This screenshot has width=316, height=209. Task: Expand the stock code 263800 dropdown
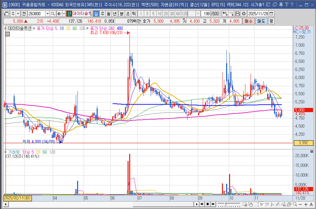[48, 14]
